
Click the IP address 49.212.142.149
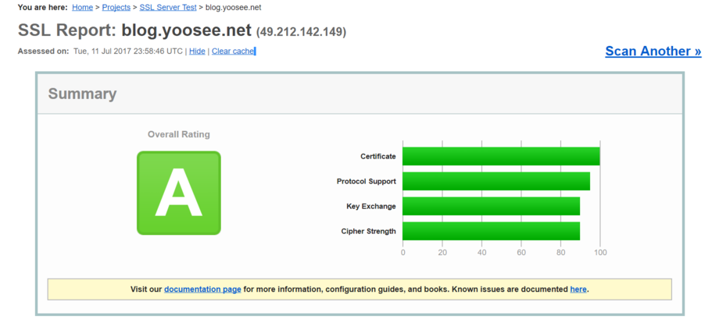point(301,32)
